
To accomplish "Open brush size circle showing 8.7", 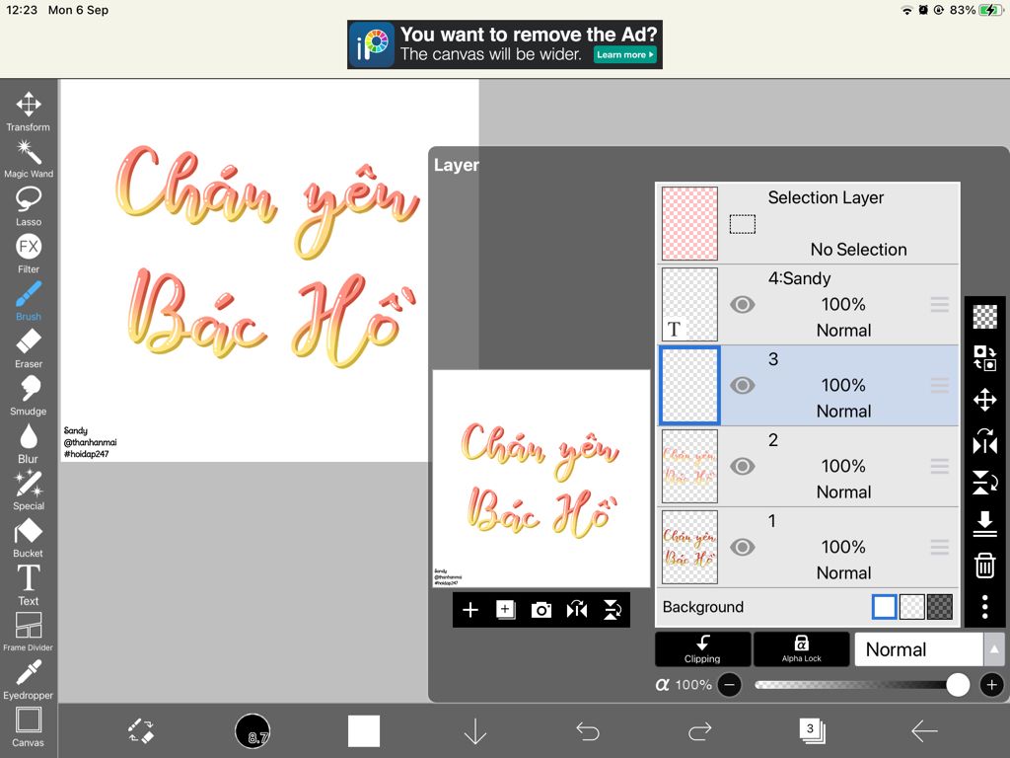I will [x=252, y=731].
